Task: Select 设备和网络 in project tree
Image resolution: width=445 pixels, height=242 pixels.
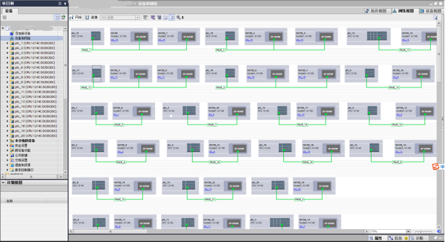Action: 23,38
